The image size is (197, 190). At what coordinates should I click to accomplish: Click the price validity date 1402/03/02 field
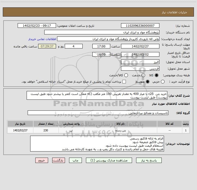coord(140,54)
